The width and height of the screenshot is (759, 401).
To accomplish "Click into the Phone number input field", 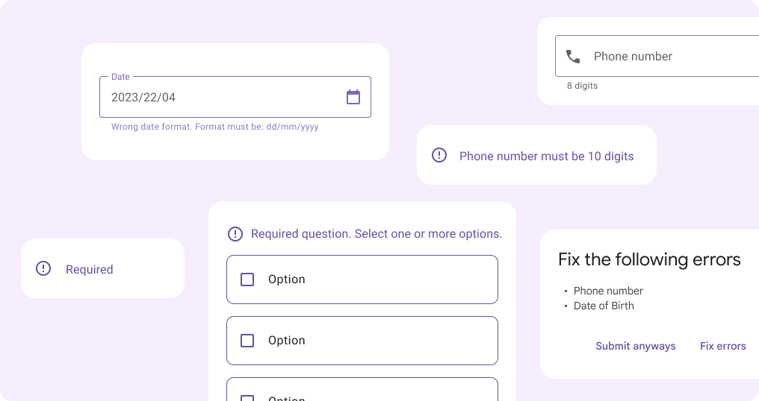I will pos(672,57).
